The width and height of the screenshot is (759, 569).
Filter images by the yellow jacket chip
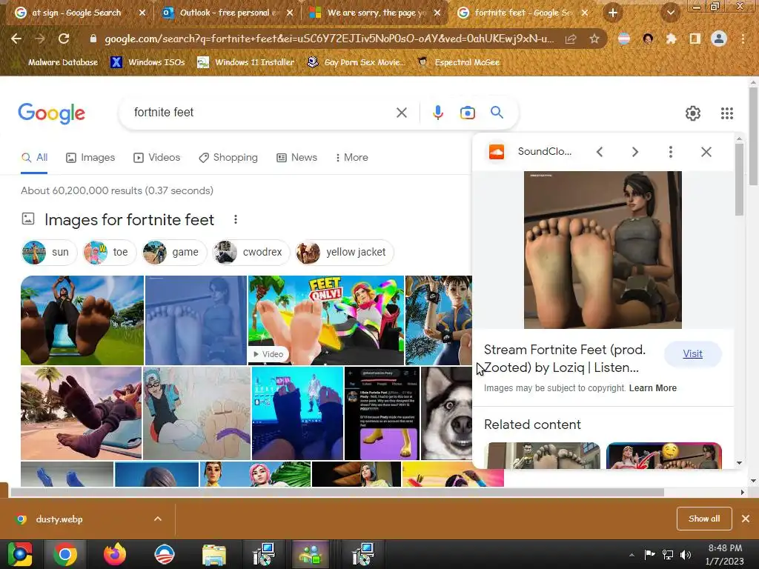(344, 252)
